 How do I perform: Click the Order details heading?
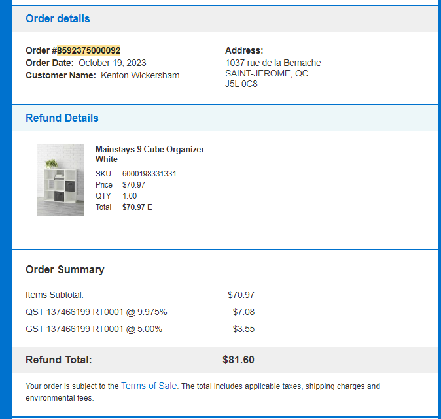58,18
